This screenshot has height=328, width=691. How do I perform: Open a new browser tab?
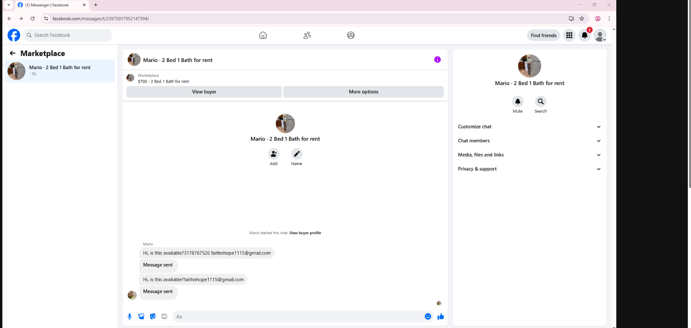(96, 5)
